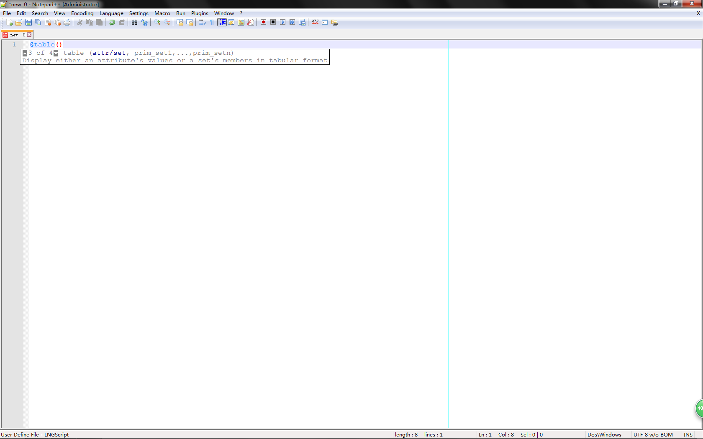Paste clipboard using the toolbar icon
Screen dimensions: 703x439
pyautogui.click(x=99, y=22)
